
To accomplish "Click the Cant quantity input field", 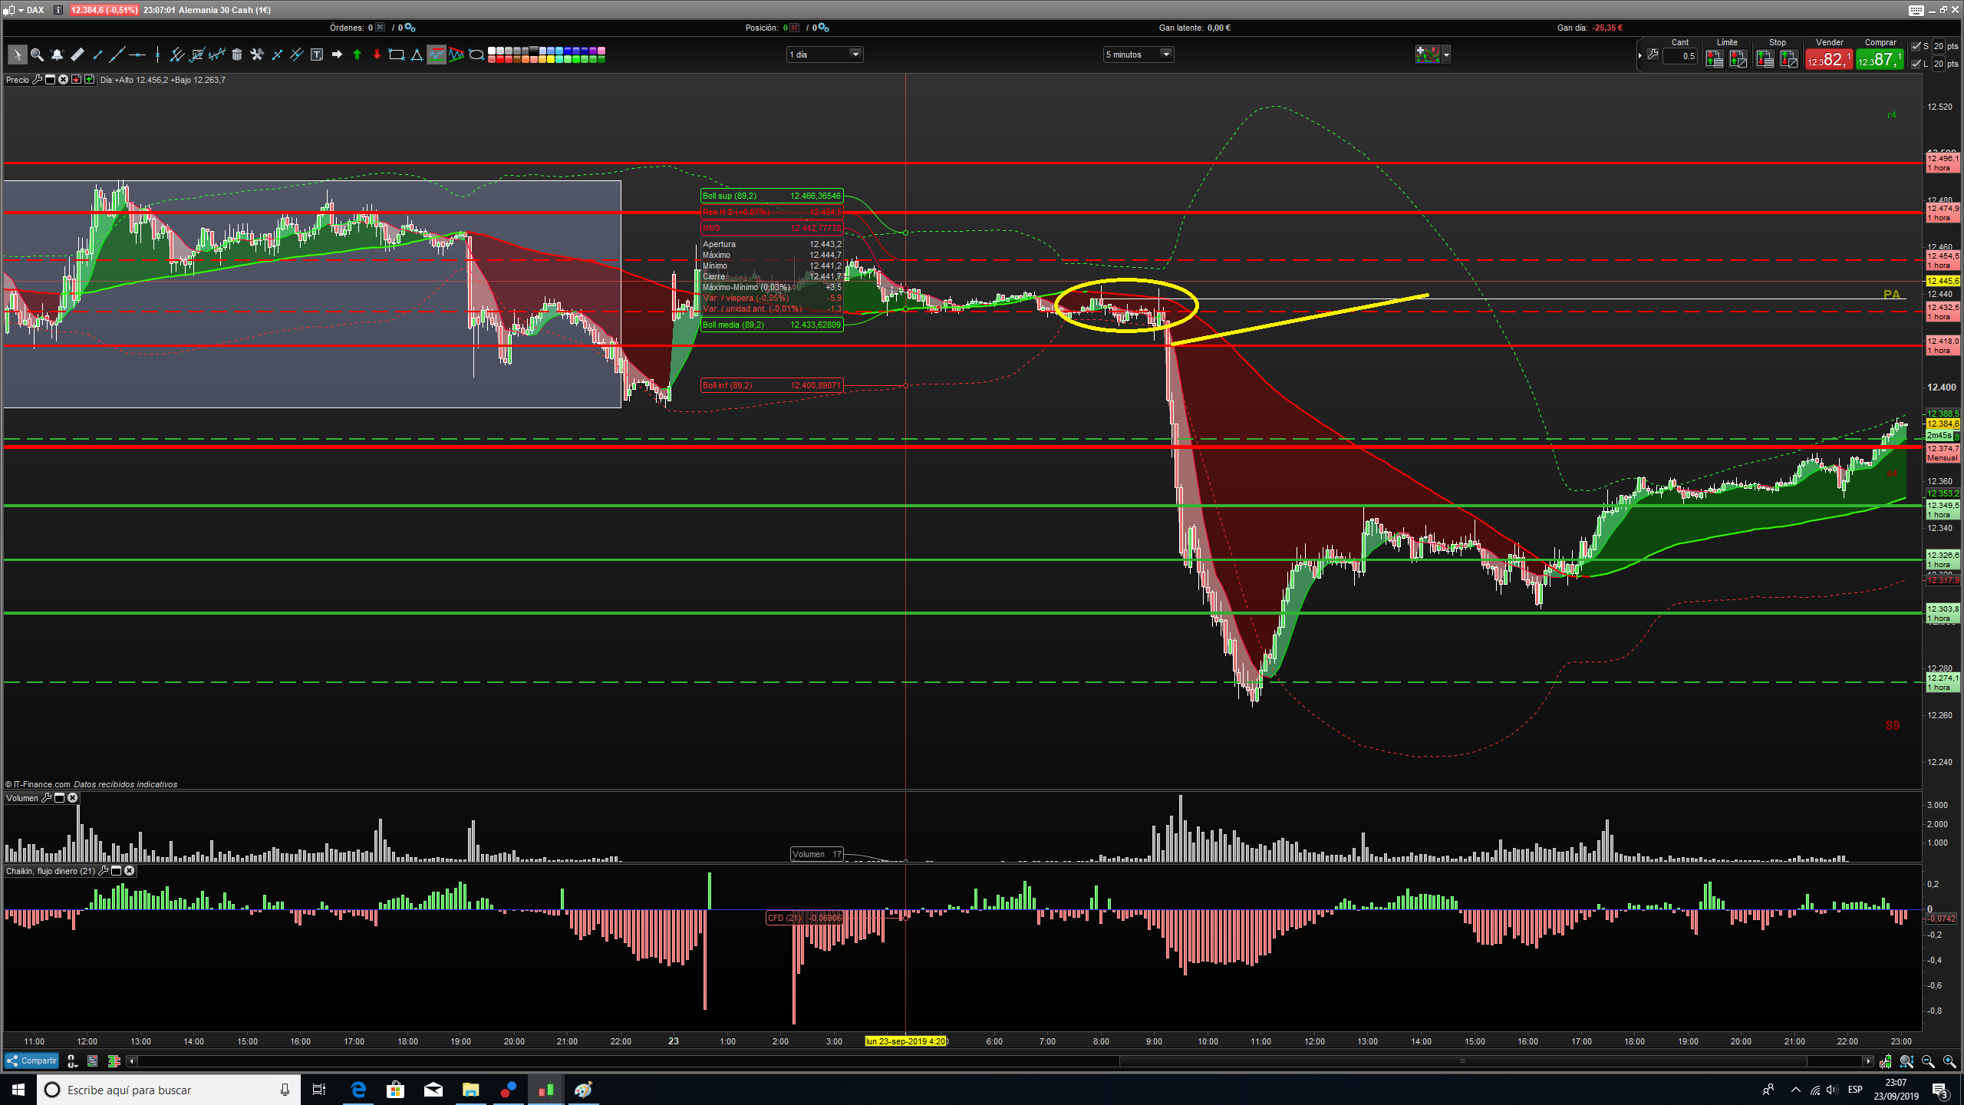I will (1679, 56).
